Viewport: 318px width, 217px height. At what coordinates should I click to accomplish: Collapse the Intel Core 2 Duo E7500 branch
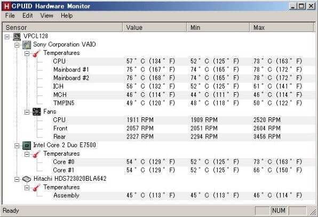pos(17,146)
